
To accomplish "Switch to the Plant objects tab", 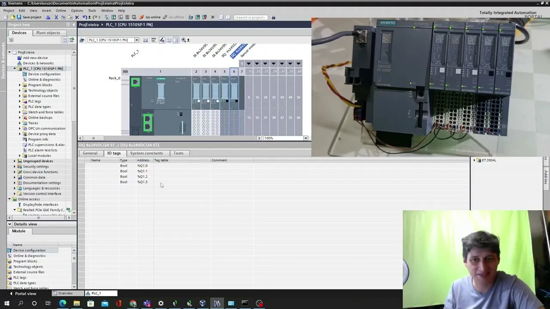I will (x=48, y=33).
